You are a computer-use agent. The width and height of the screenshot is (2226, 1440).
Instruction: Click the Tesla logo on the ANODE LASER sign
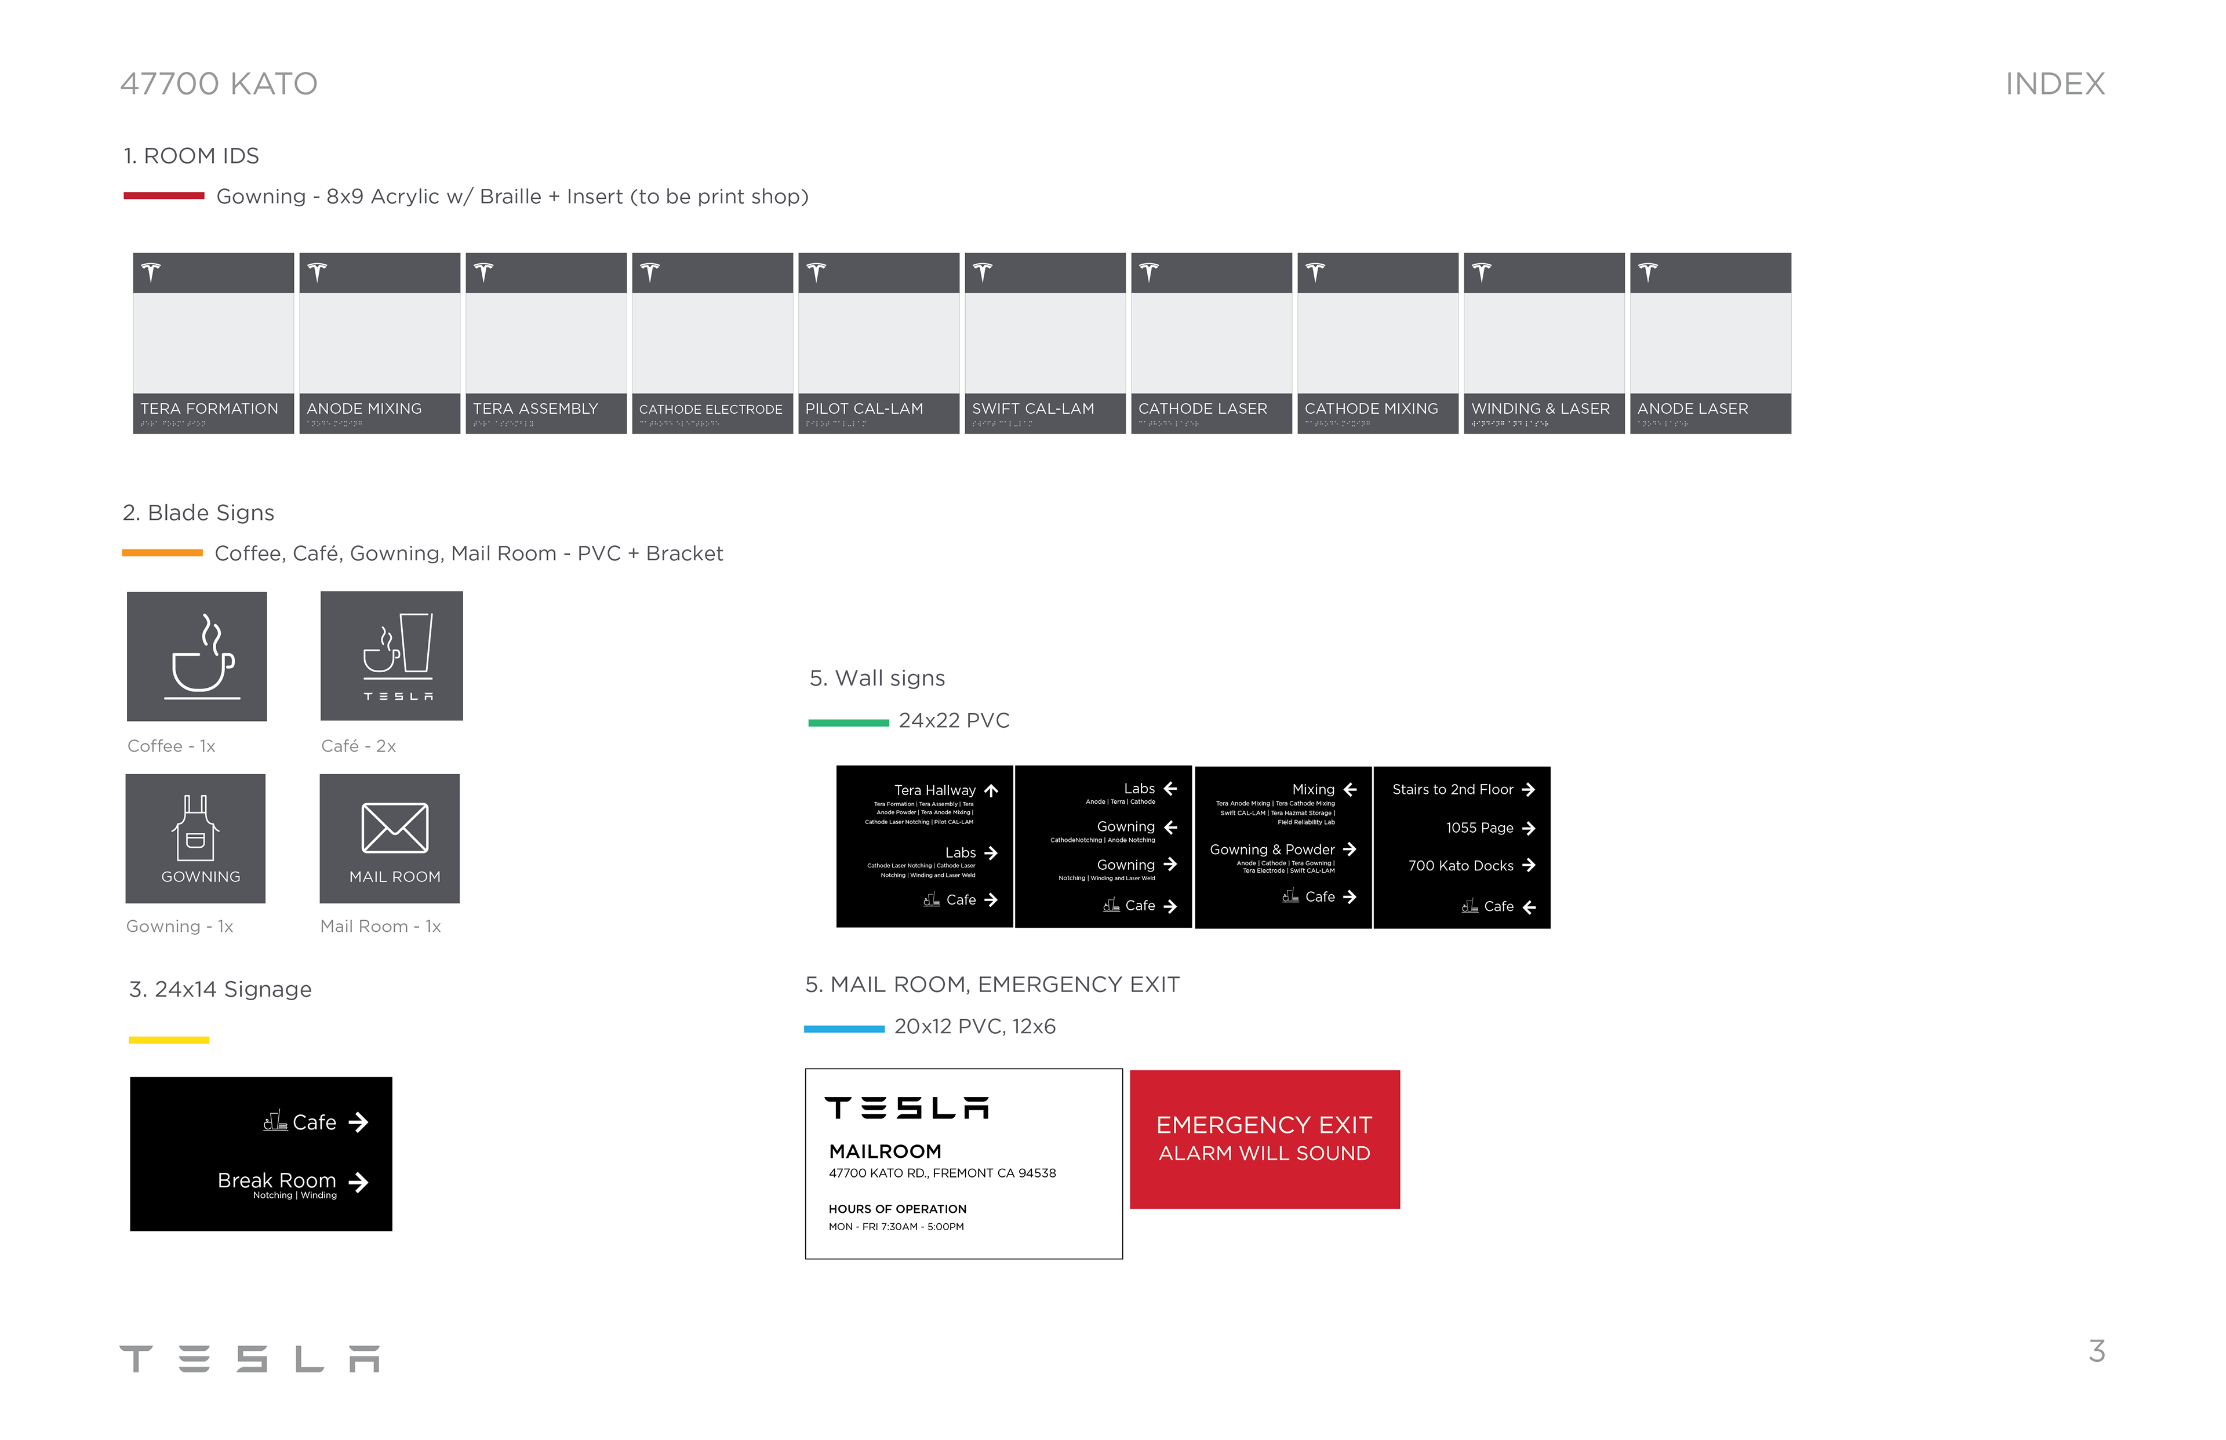pyautogui.click(x=1648, y=272)
